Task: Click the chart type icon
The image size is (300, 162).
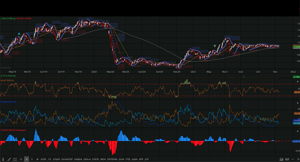Action: pyautogui.click(x=281, y=159)
